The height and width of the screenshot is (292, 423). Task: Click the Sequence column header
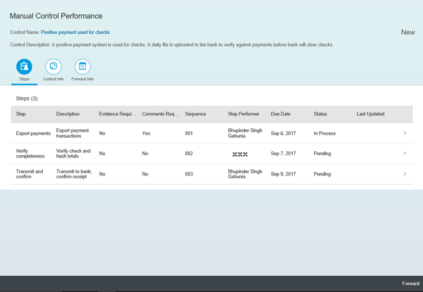point(196,114)
